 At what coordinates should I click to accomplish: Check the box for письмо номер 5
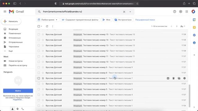click(39, 89)
